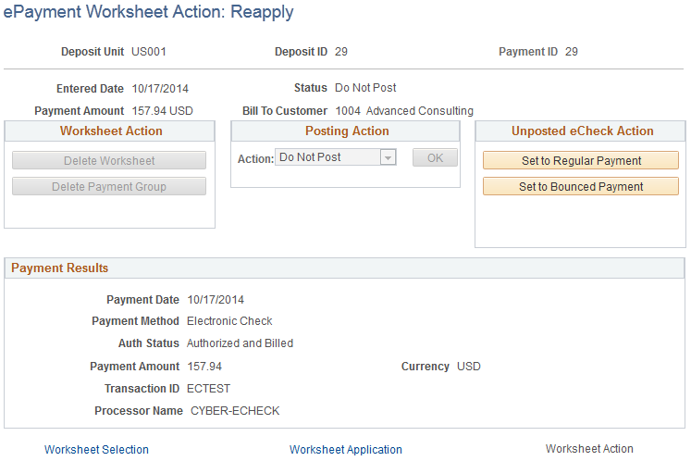Click the Posting Action group header
This screenshot has height=461, width=691.
pos(347,131)
